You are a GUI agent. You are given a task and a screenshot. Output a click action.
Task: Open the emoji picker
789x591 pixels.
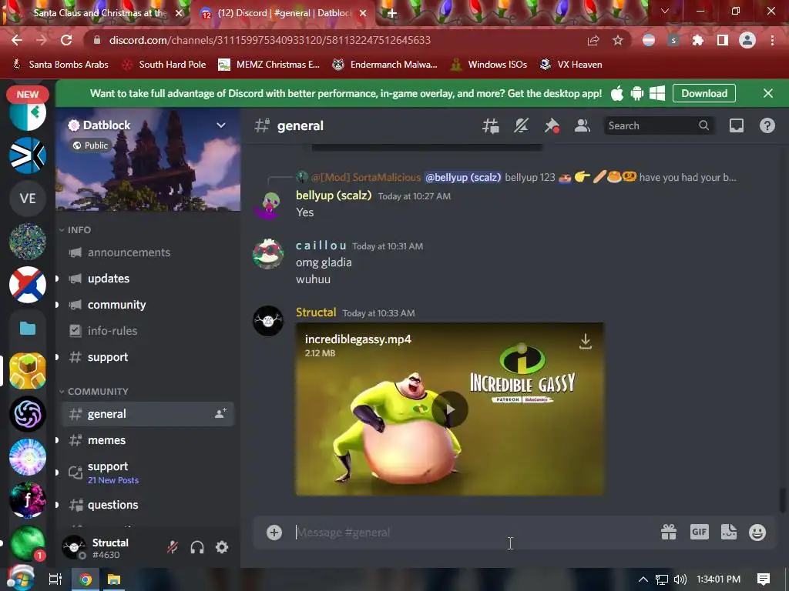click(x=757, y=533)
